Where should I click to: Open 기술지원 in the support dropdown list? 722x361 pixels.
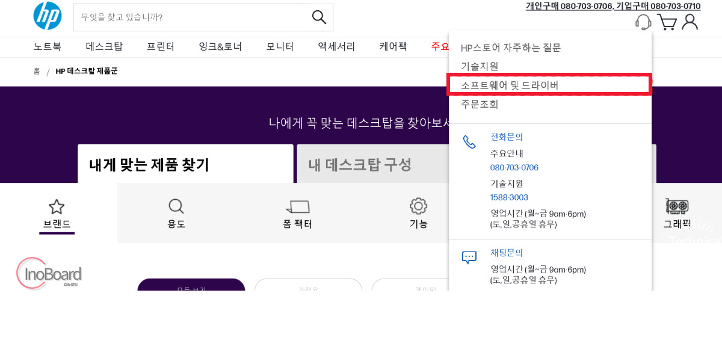[x=480, y=66]
